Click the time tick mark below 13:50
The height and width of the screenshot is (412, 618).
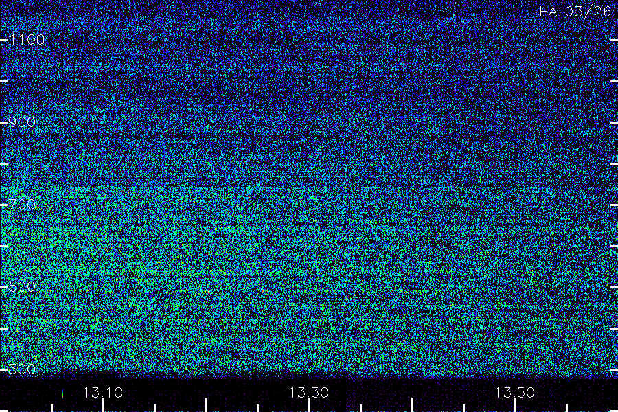[515, 405]
